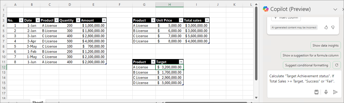Open the Target column filter dropdown
This screenshot has height=103, width=344.
[181, 62]
